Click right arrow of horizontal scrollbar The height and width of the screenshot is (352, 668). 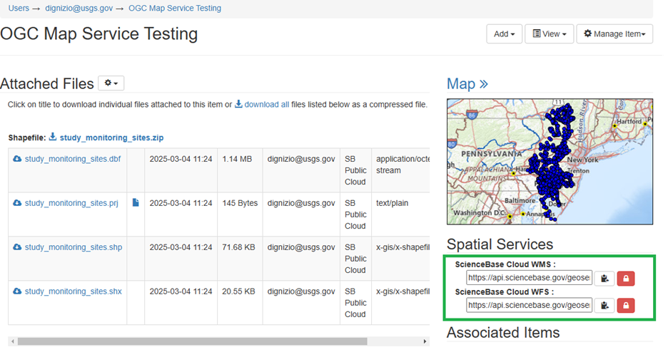click(x=425, y=341)
